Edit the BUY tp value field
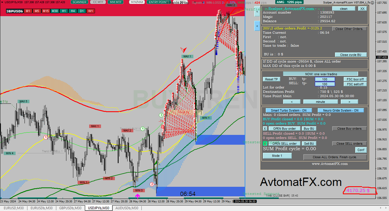Image resolution: width=389 pixels, height=211 pixels. 325,79
